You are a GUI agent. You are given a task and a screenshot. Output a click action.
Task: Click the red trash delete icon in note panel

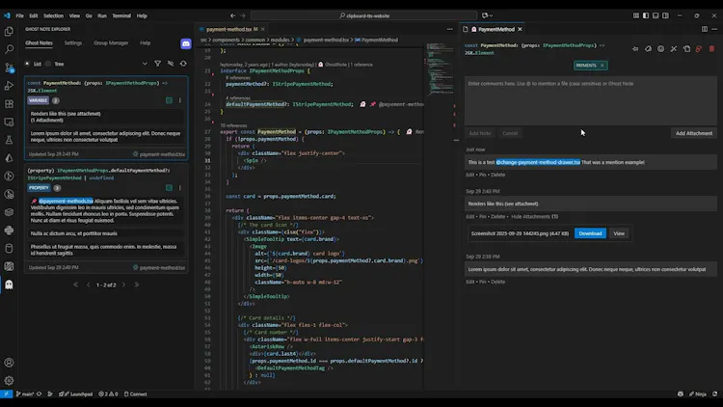711,48
